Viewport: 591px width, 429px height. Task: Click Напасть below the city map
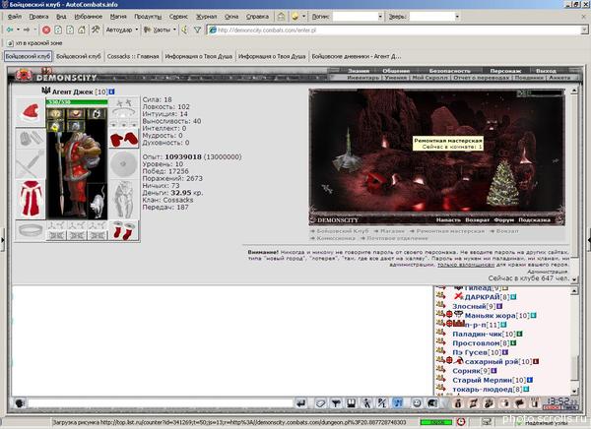coord(448,220)
